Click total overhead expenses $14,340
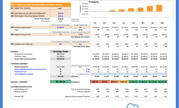Image resolution: width=179 pixels, height=108 pixels. [61, 76]
